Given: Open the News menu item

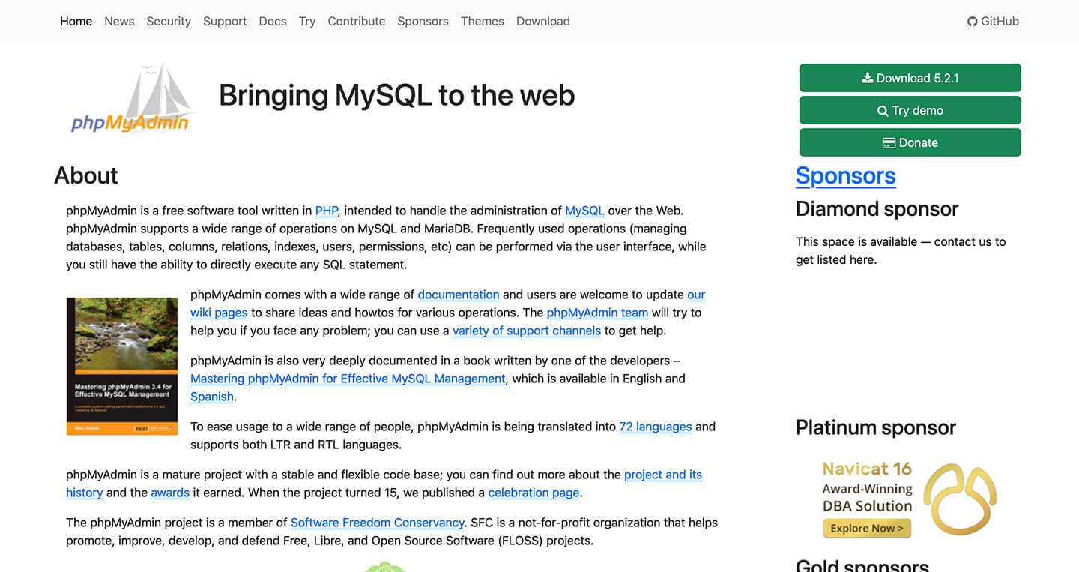Looking at the screenshot, I should 119,21.
